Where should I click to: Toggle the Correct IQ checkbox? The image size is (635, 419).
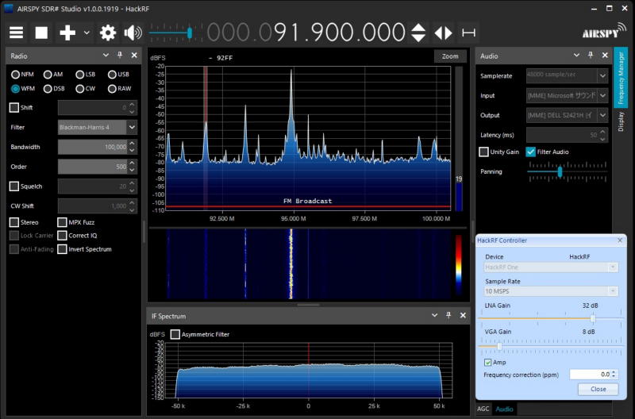tap(62, 236)
